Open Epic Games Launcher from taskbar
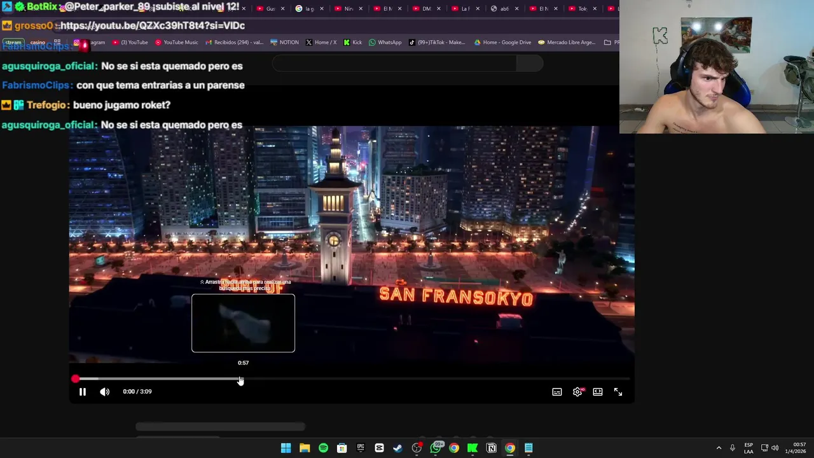This screenshot has height=458, width=814. tap(361, 448)
